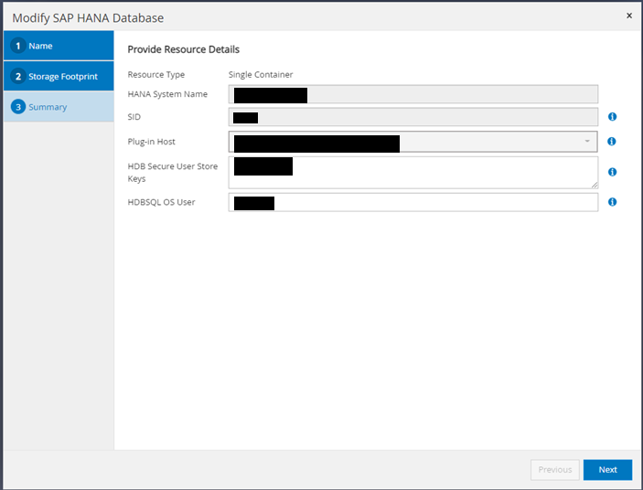Screen dimensions: 643x490
Task: Open the Summary wizard step
Action: click(x=48, y=107)
